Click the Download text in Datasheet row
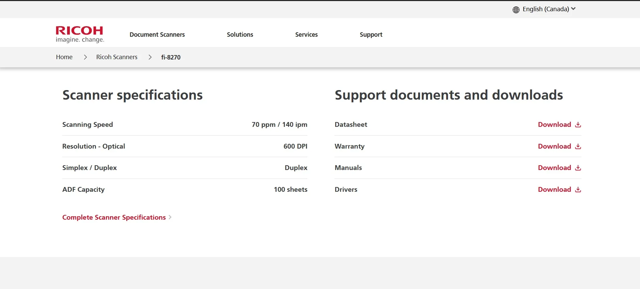 click(x=554, y=125)
